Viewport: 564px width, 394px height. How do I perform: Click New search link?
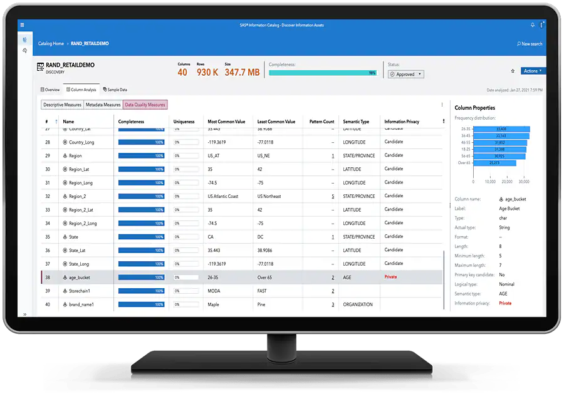[530, 44]
